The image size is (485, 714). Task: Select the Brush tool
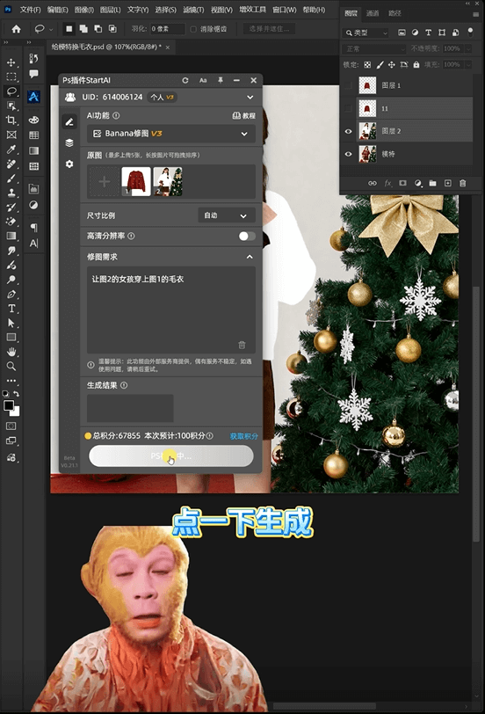[11, 178]
